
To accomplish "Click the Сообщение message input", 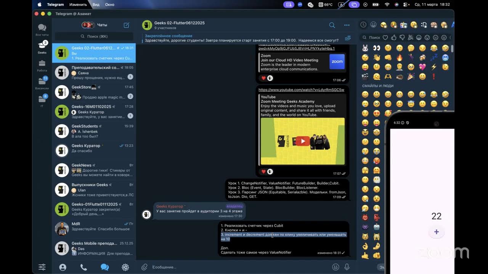I will tap(240, 267).
